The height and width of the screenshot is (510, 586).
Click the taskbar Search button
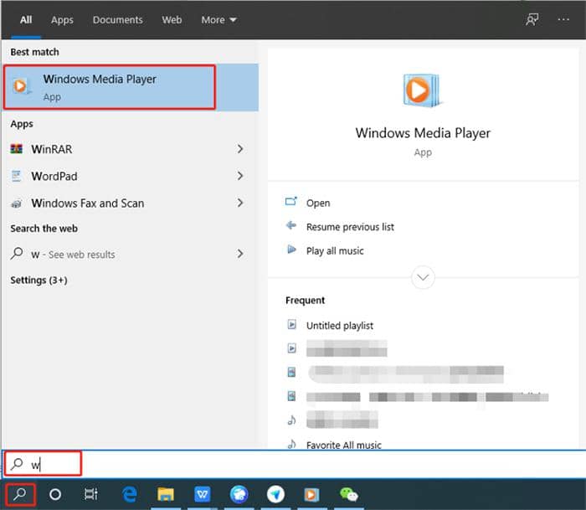20,494
